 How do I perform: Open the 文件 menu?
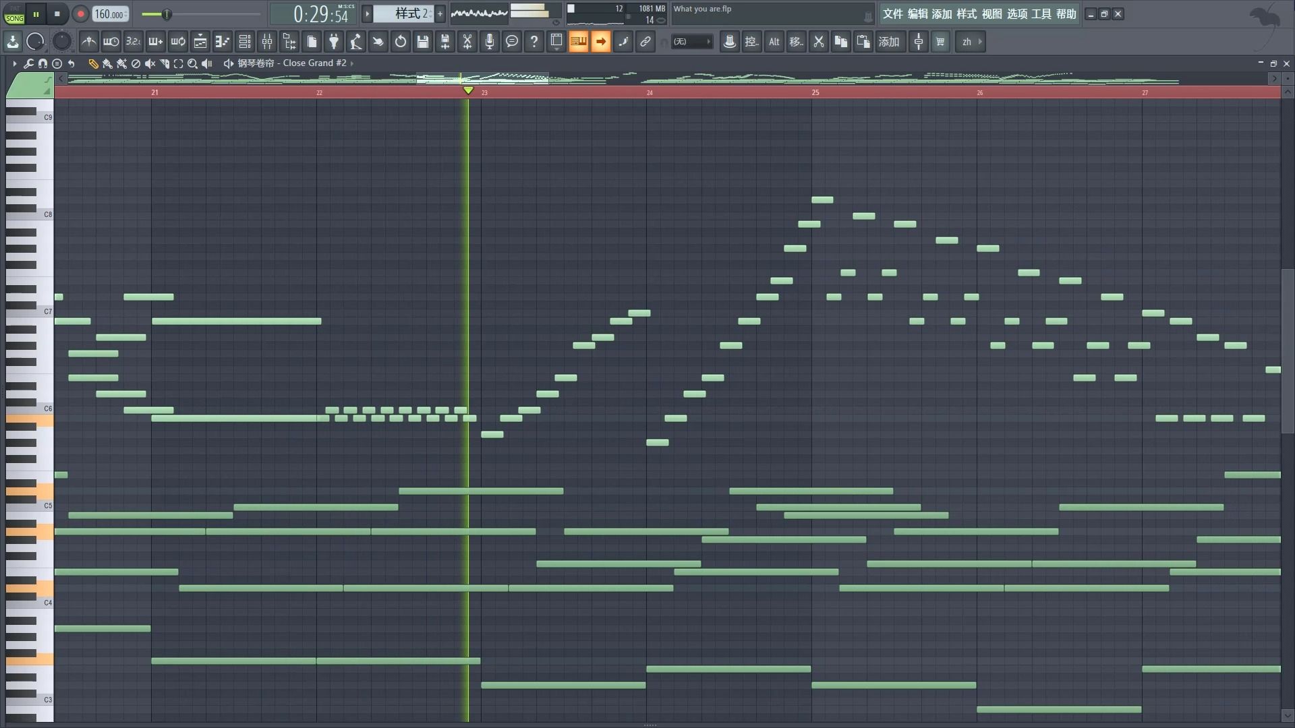pos(892,14)
